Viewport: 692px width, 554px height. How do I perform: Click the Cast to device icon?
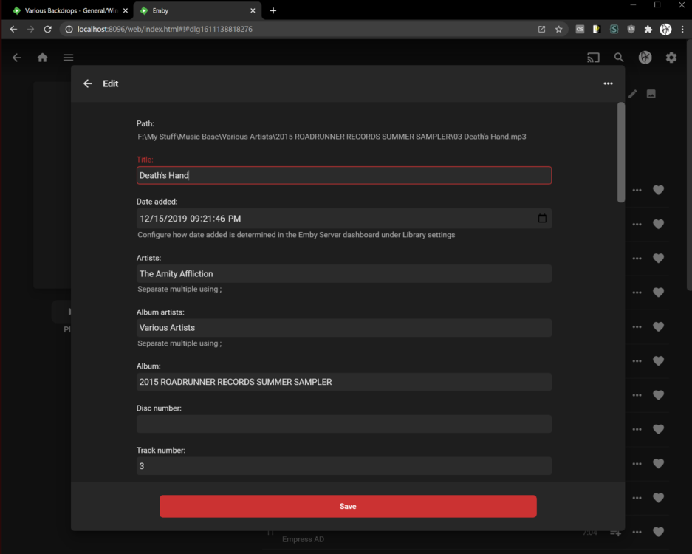[592, 57]
